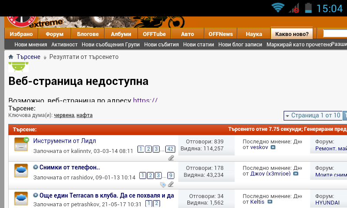Viewport: 347px width, 208px height.
Task: Go to page 2 of Инструменти от Лидл
Action: (x=148, y=149)
